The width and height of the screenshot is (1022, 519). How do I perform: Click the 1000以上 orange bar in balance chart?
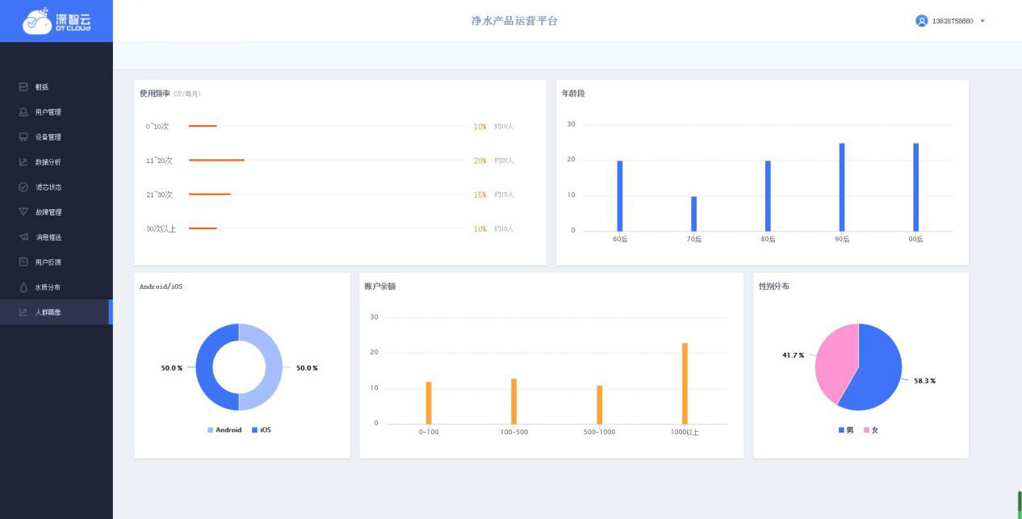(x=685, y=383)
